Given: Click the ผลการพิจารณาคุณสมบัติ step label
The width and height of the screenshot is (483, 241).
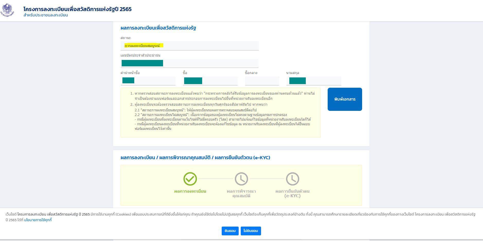Looking at the screenshot, I should [x=241, y=193].
